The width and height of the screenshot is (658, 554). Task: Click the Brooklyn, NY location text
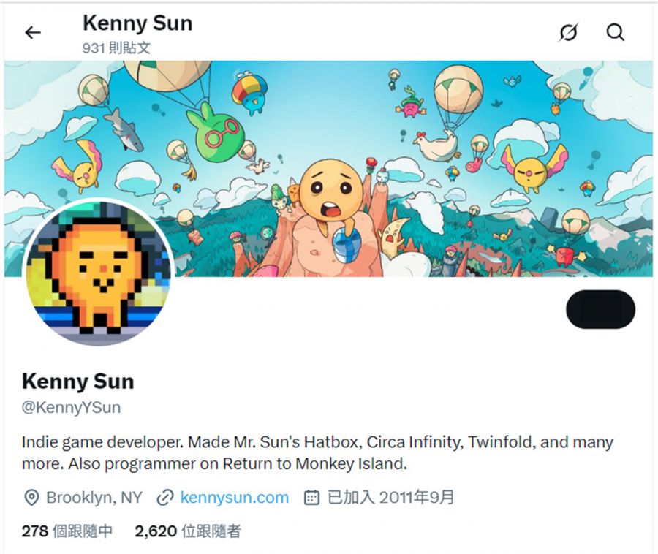pyautogui.click(x=94, y=498)
